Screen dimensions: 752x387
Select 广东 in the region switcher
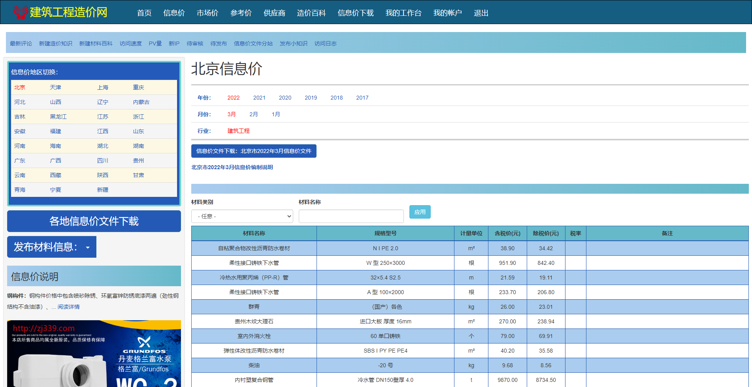point(20,160)
